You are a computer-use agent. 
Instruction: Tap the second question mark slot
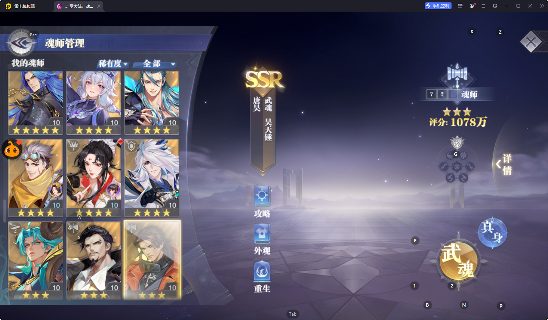[442, 94]
